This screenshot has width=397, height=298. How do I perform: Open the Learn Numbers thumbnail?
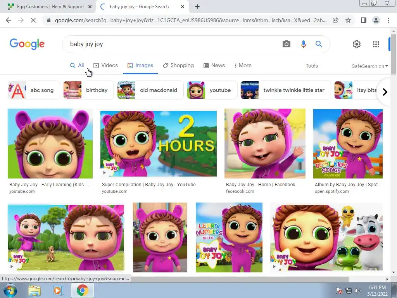229,237
